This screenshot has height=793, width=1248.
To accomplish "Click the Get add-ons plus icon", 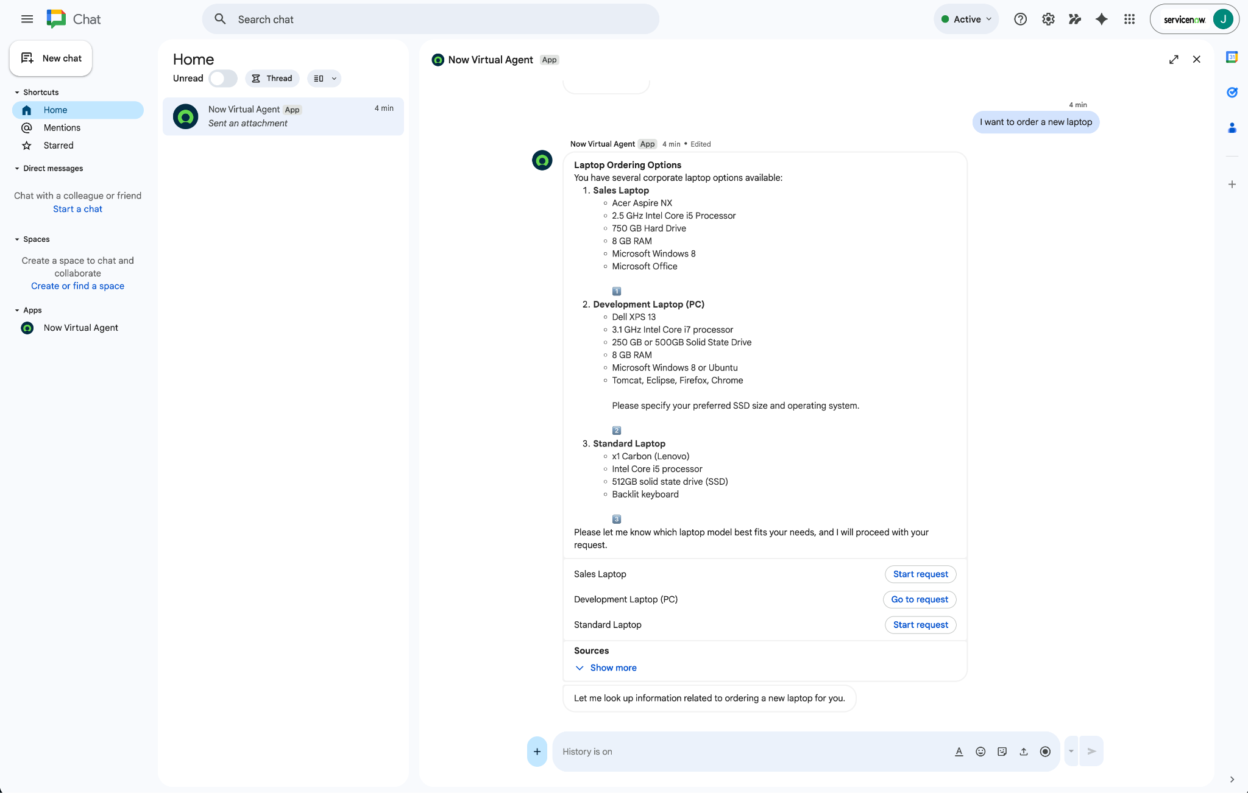I will 1232,184.
